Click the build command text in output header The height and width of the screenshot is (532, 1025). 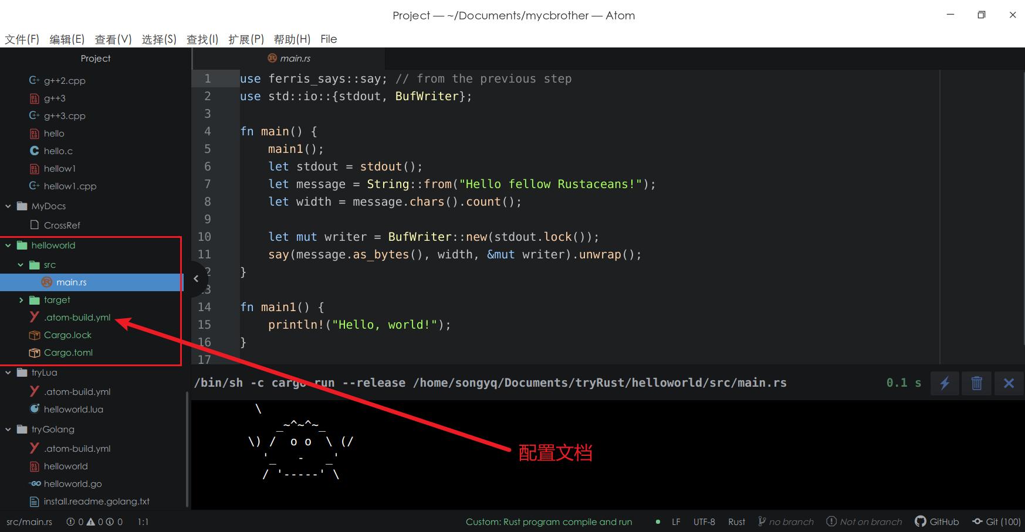coord(490,383)
